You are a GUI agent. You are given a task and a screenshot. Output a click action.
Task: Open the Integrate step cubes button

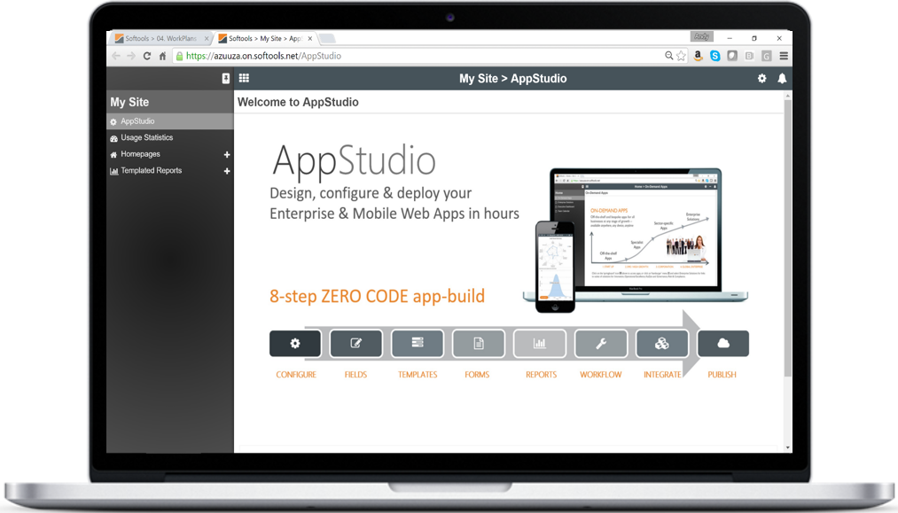[x=662, y=344]
